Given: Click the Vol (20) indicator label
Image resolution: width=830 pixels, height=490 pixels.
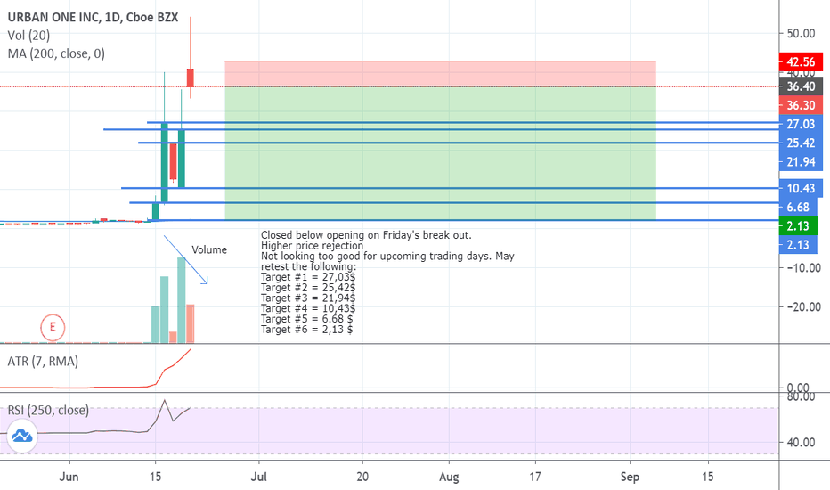Looking at the screenshot, I should (x=28, y=36).
